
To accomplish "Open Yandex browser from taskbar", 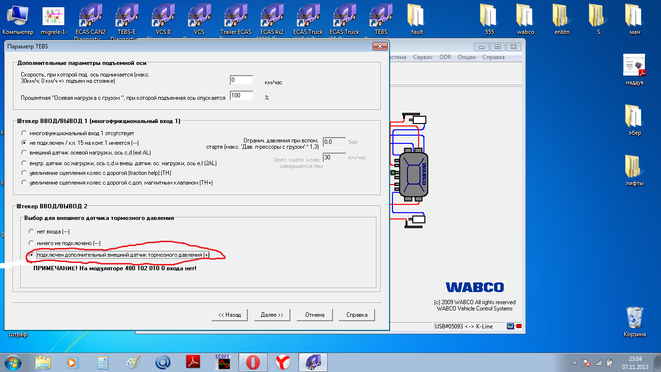I will pyautogui.click(x=283, y=362).
